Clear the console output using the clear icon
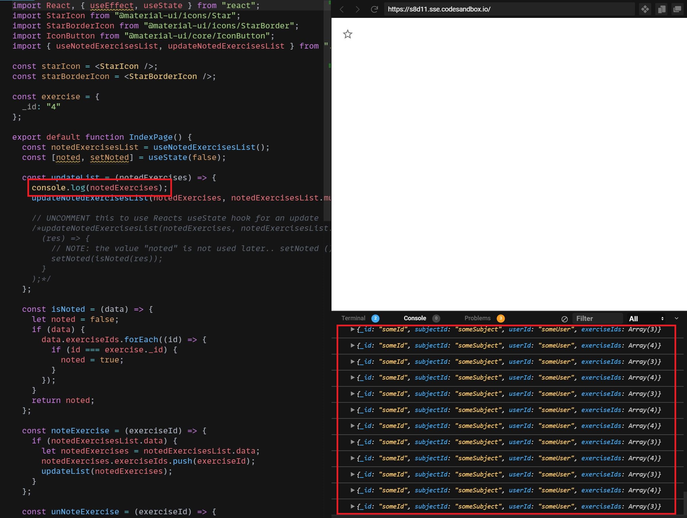This screenshot has width=687, height=518. 564,318
